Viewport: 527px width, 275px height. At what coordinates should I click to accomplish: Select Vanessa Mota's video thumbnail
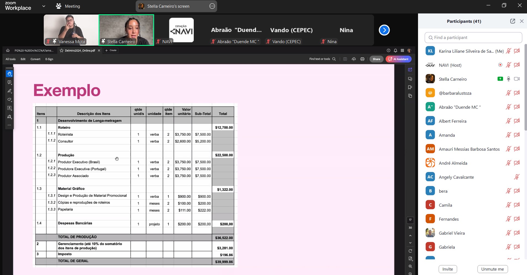[71, 30]
